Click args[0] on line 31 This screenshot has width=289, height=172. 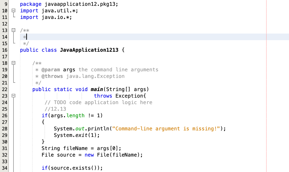pos(108,148)
